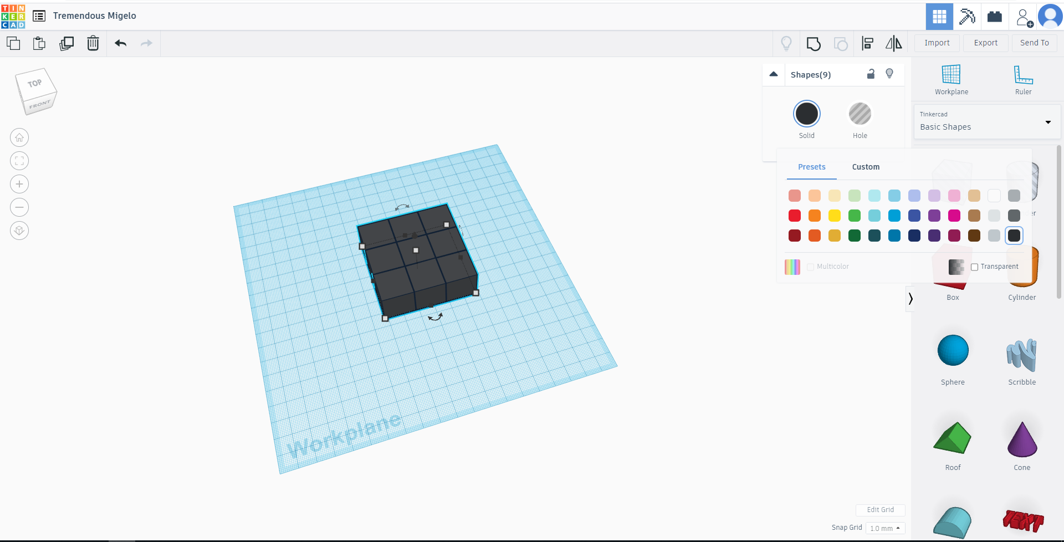The width and height of the screenshot is (1064, 542).
Task: Toggle the Multicolor checkbox
Action: click(811, 267)
